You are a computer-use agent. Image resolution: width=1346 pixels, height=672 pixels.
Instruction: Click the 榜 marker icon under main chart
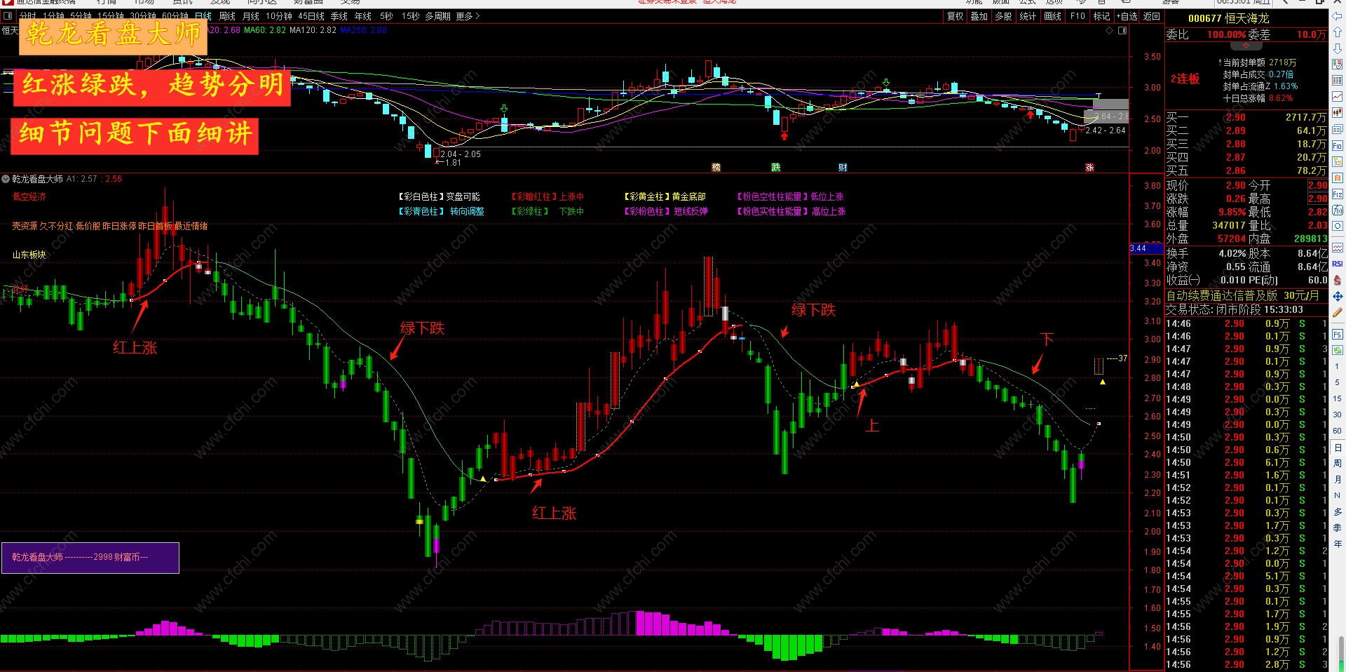click(716, 167)
